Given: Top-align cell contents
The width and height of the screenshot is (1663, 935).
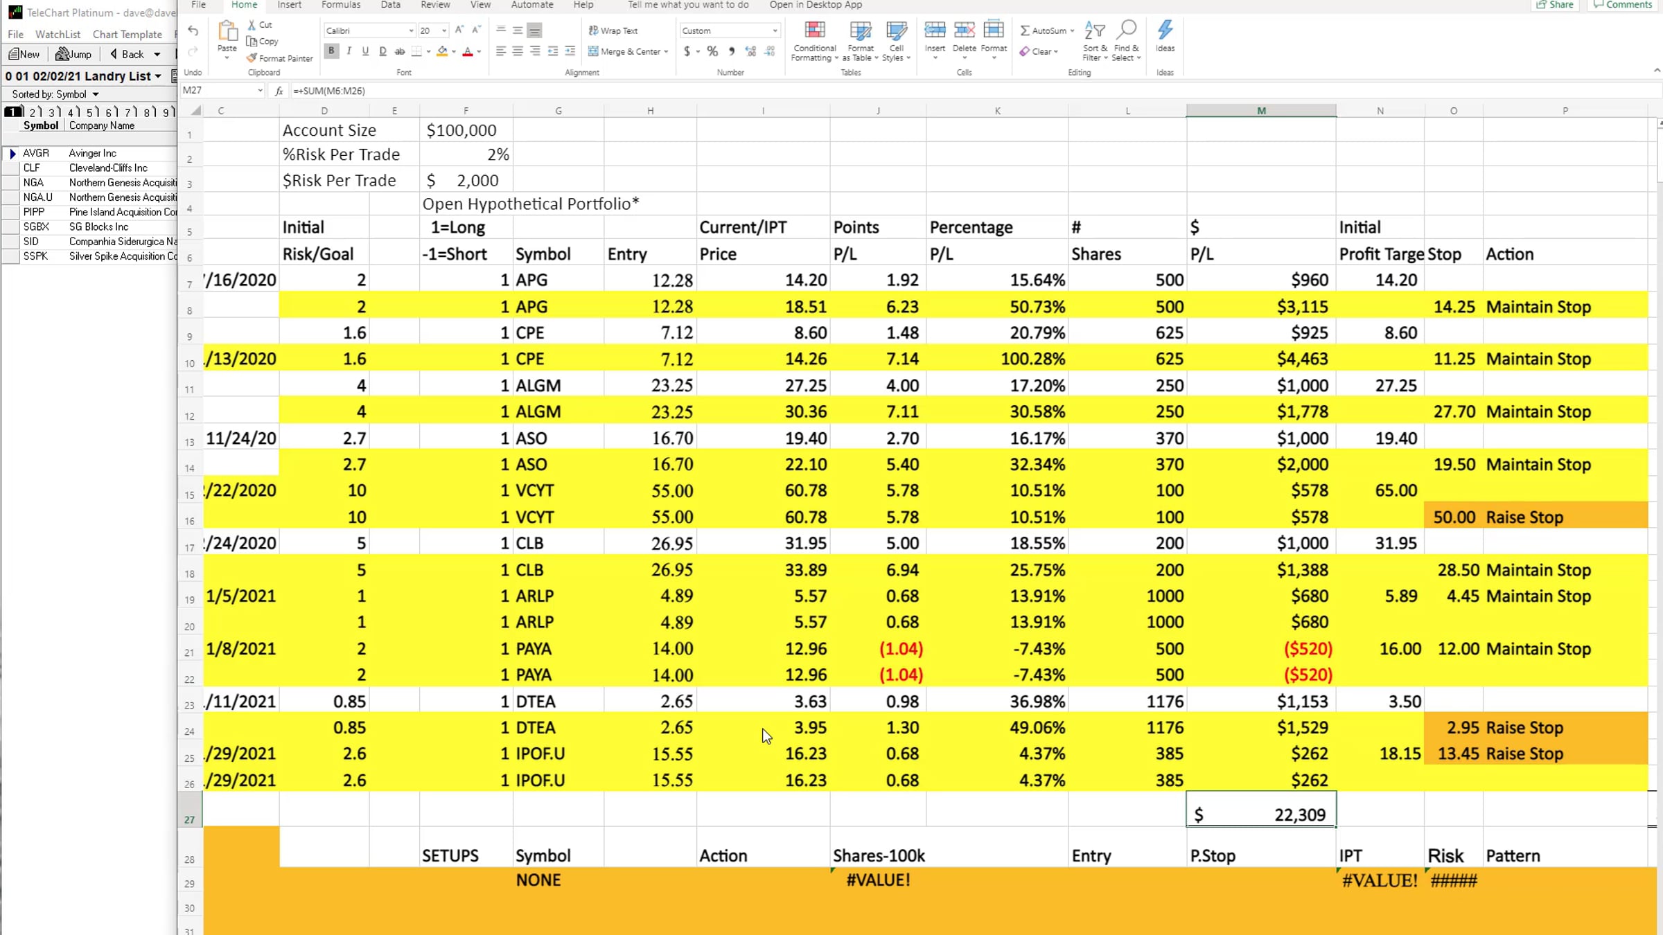Looking at the screenshot, I should tap(501, 30).
